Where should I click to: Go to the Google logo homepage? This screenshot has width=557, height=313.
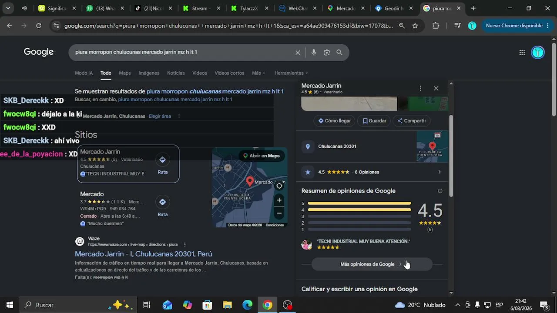pos(39,52)
